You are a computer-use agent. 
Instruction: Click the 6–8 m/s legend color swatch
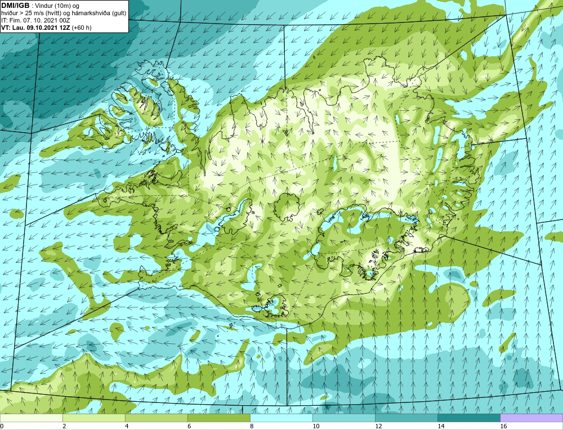(x=218, y=418)
